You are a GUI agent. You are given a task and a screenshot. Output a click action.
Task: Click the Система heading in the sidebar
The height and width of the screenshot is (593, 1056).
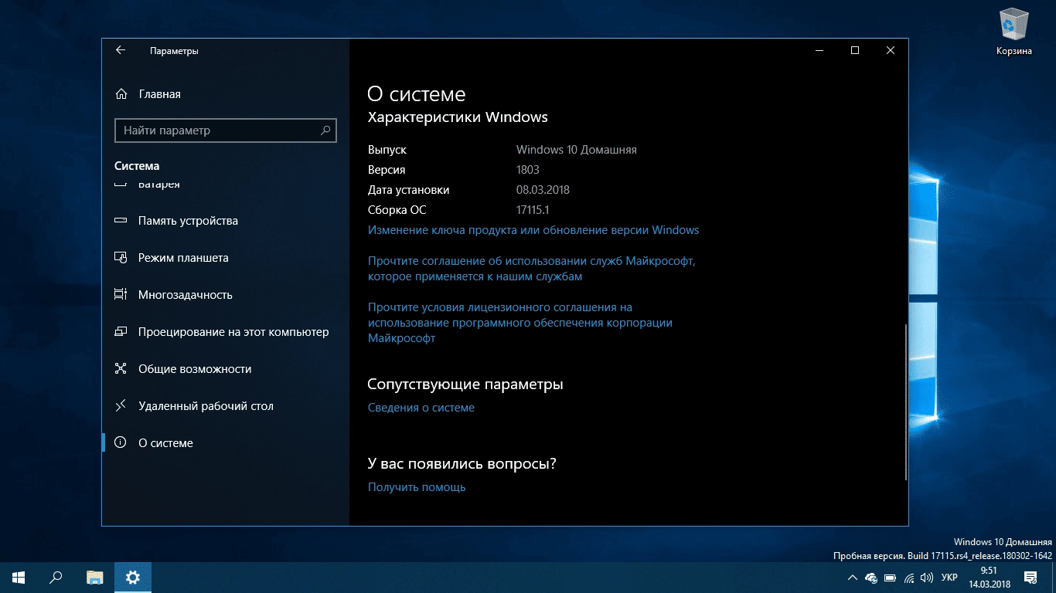137,166
